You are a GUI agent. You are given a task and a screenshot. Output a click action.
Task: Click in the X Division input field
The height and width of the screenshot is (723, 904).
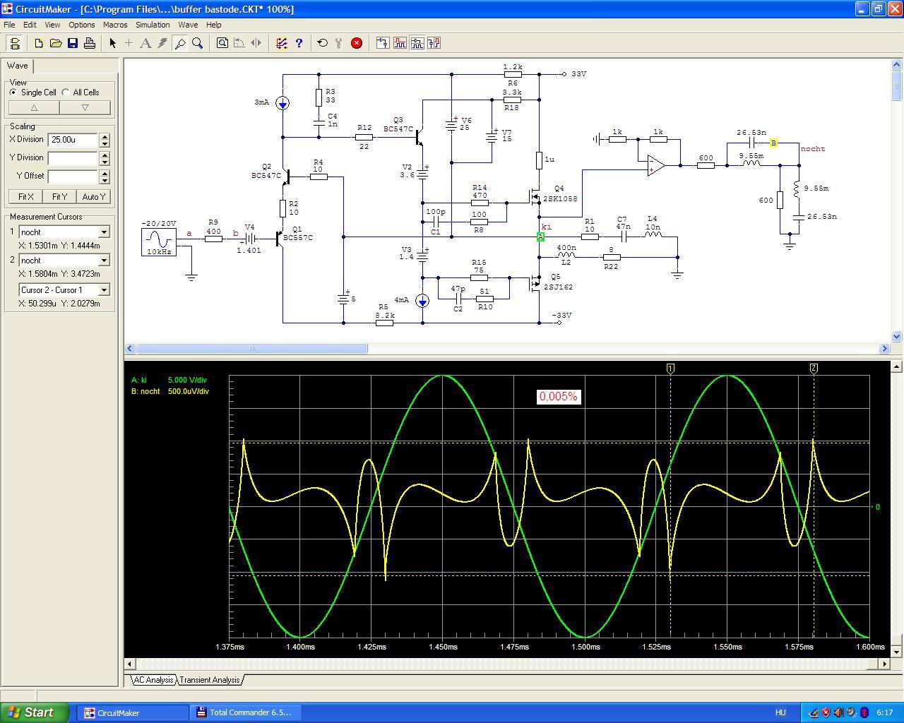[73, 140]
